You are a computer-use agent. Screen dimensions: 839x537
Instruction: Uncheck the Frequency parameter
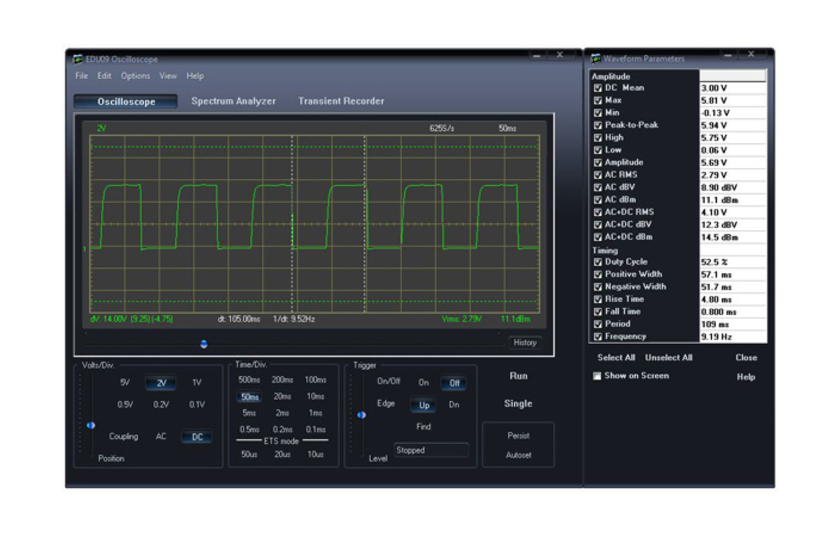pos(597,336)
